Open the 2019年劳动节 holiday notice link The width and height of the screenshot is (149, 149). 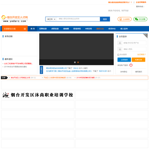15,67
